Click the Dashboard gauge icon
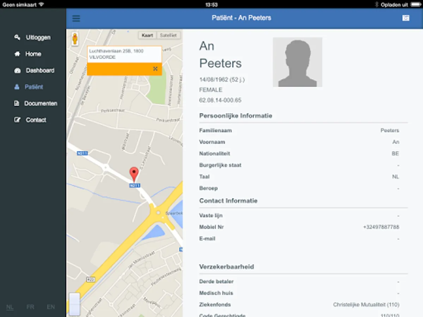The image size is (423, 317). tap(17, 70)
